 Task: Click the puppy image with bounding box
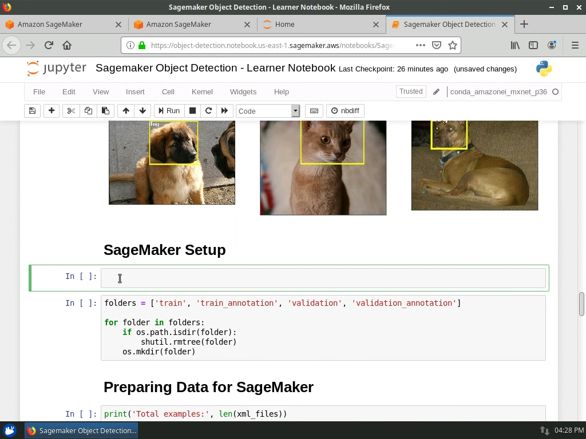(172, 162)
